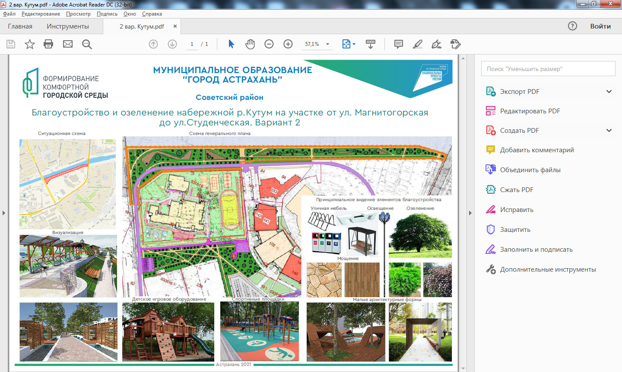Click the tools search field
The height and width of the screenshot is (372, 622).
(548, 69)
